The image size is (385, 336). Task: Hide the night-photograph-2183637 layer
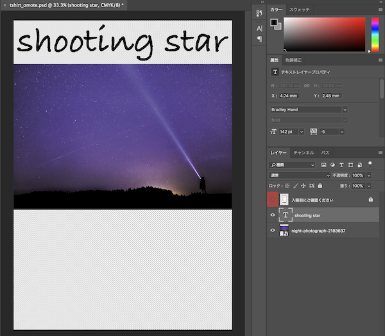pos(273,230)
